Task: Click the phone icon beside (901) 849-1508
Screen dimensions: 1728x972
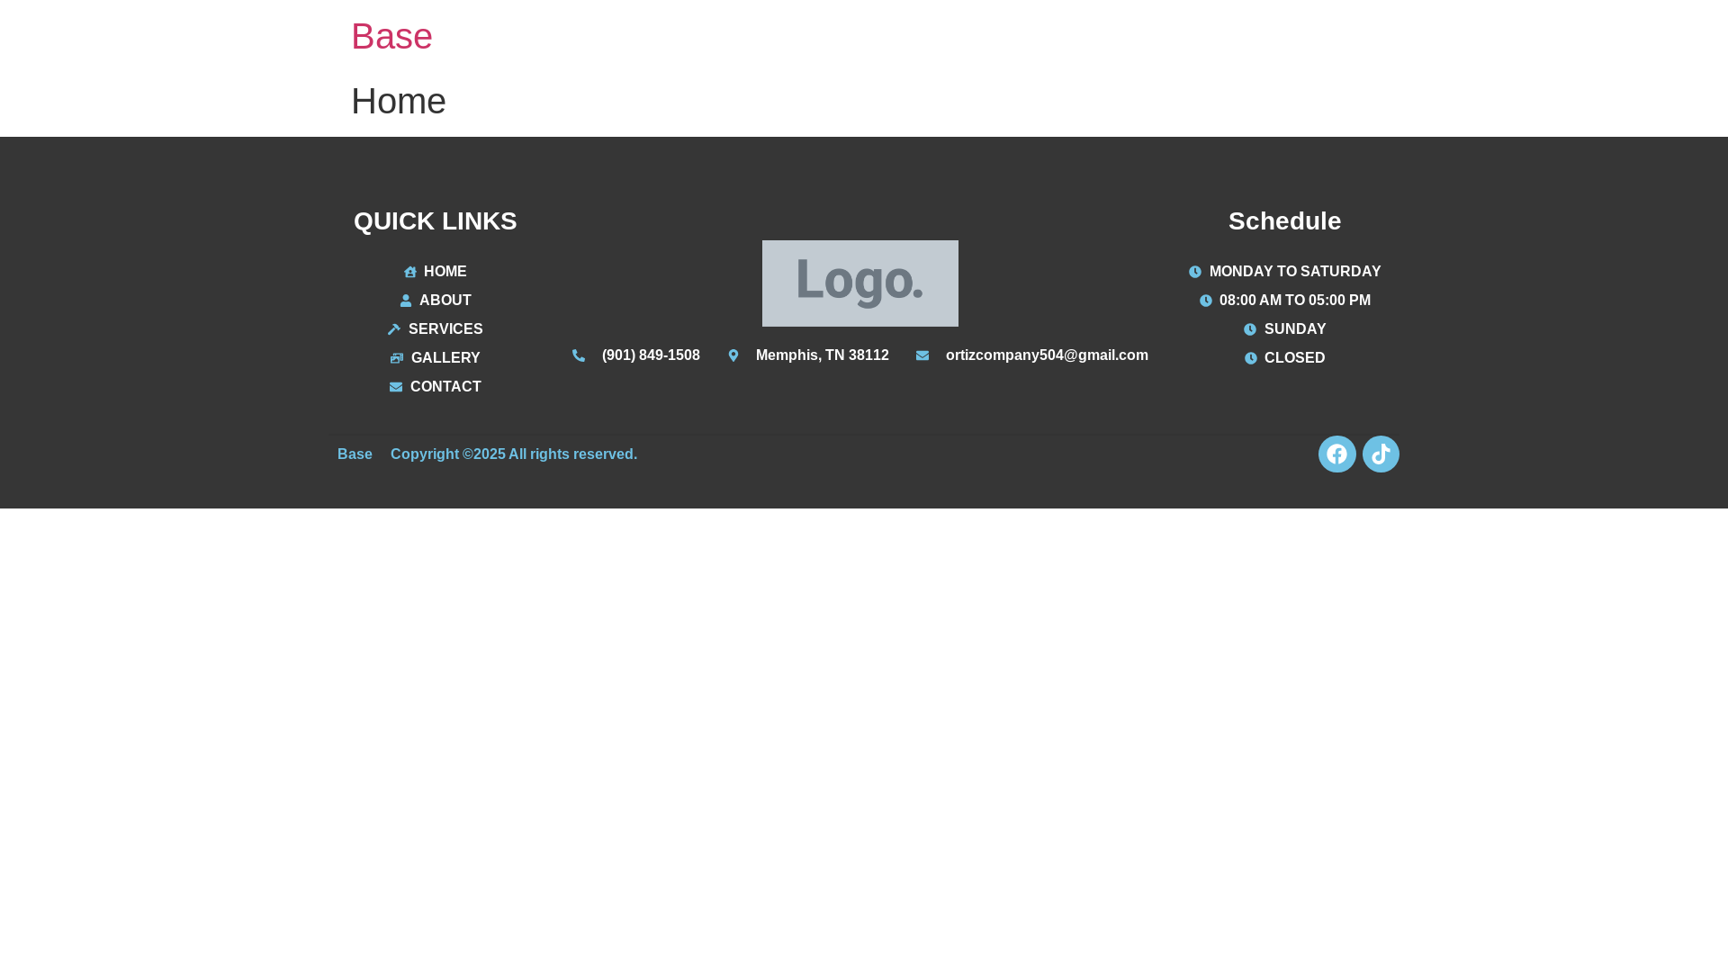Action: click(x=579, y=355)
